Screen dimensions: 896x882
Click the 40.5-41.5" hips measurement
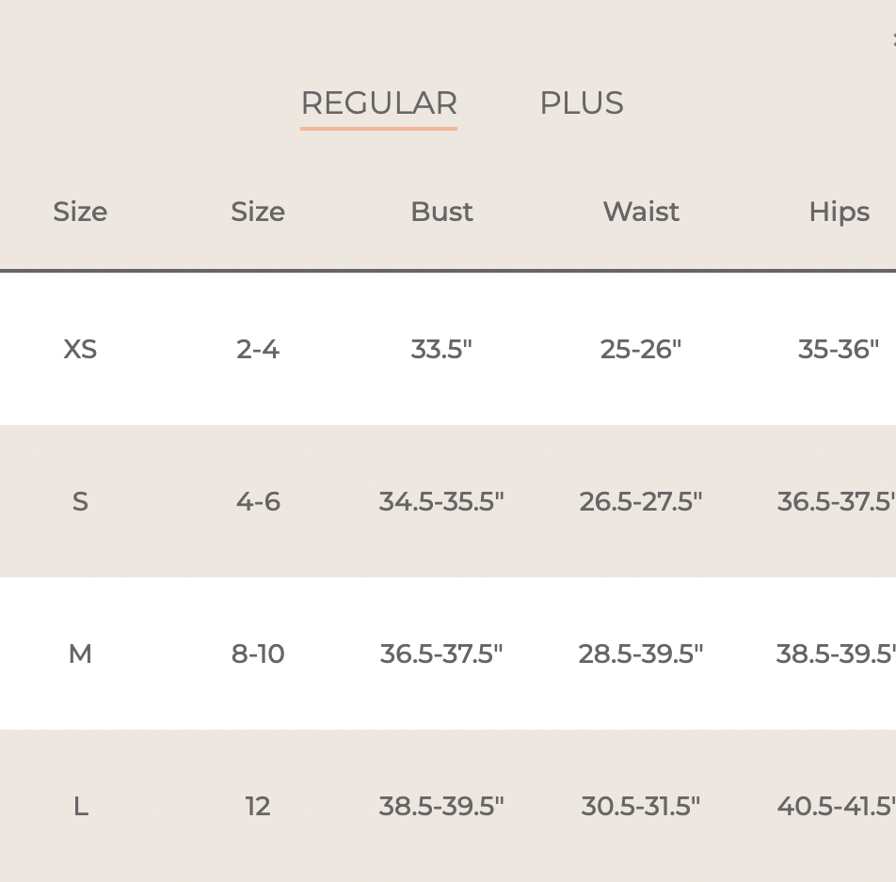coord(836,807)
